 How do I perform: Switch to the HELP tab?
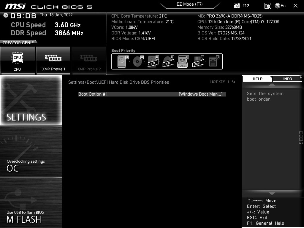[x=257, y=79]
